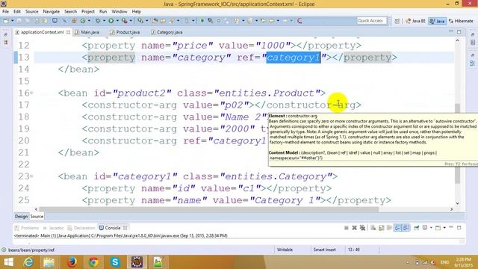Click the Pin Console icon
Image resolution: width=478 pixels, height=269 pixels.
tap(417, 228)
